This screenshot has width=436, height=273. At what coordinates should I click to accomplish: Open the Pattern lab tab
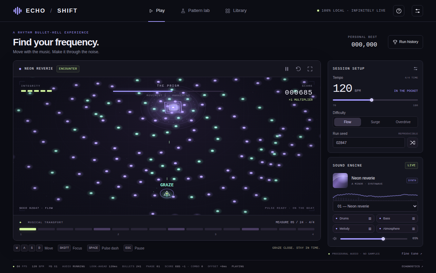[x=195, y=11]
